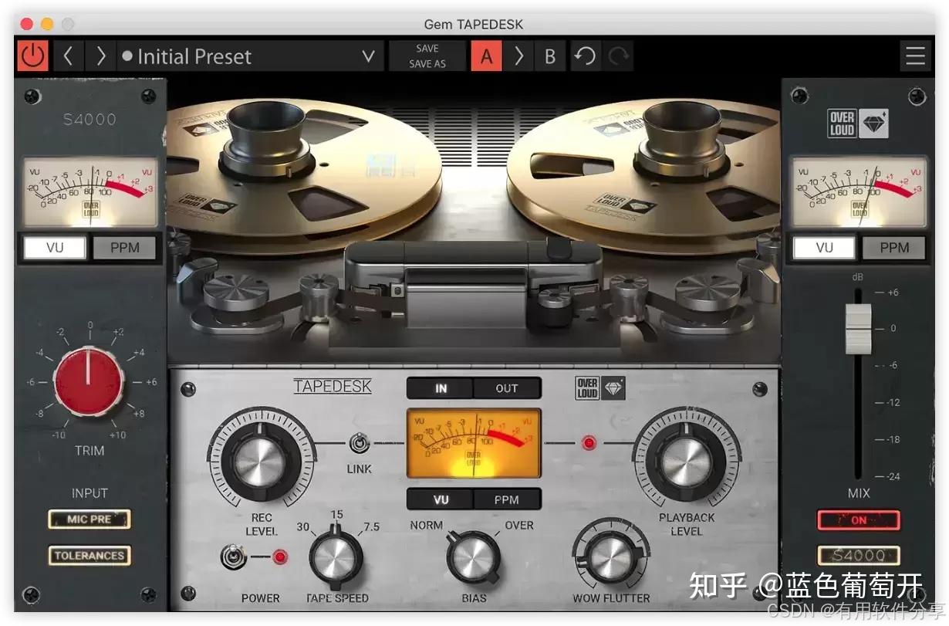Set center meter to VU
Screen dimensions: 949x626
click(441, 499)
